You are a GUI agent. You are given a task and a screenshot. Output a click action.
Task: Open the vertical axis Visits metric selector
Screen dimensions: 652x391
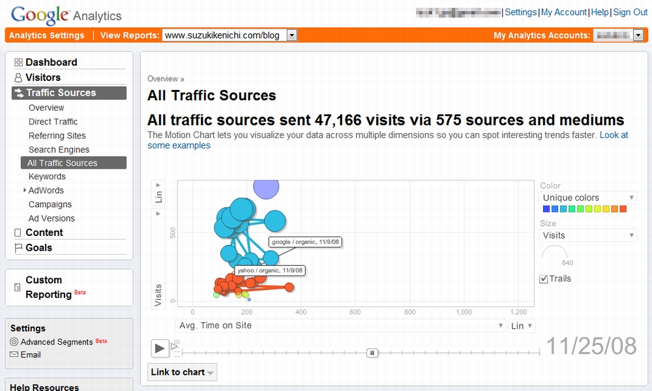pos(158,259)
